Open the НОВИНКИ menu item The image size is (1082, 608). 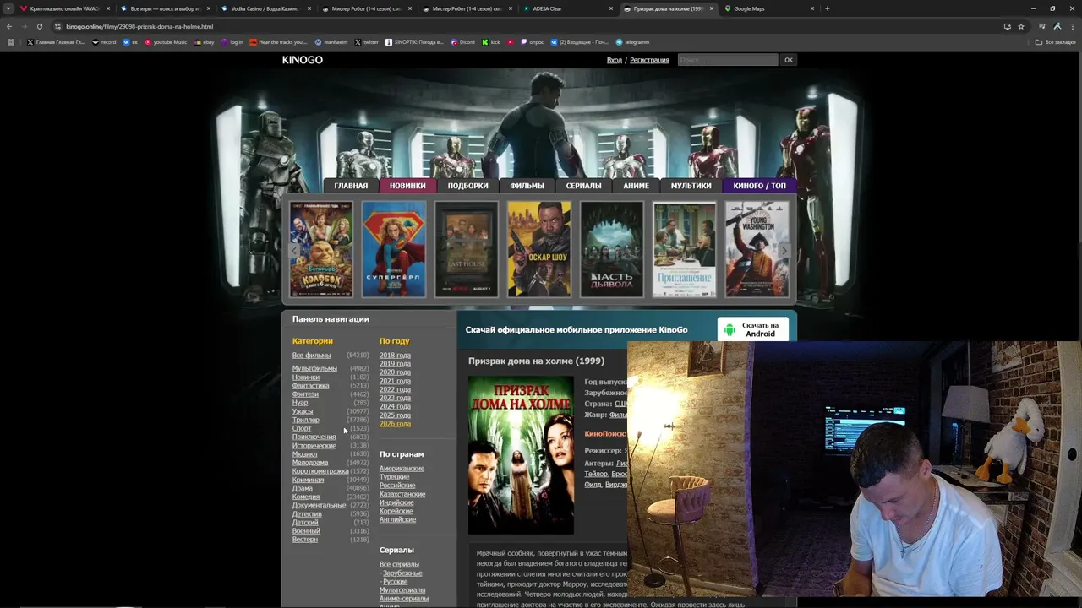407,186
